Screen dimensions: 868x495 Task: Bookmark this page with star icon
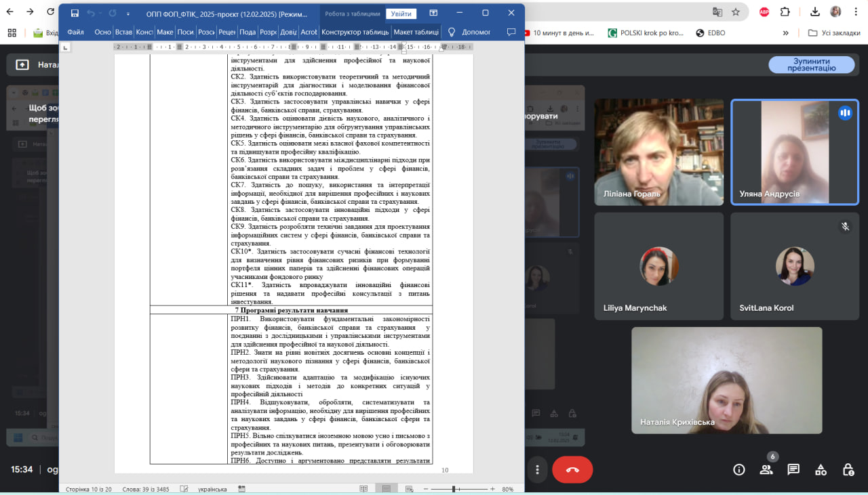(736, 12)
